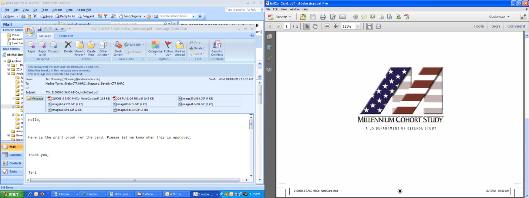Click Acrobat page number field
Viewport: 529px width, 198px height.
(287, 26)
